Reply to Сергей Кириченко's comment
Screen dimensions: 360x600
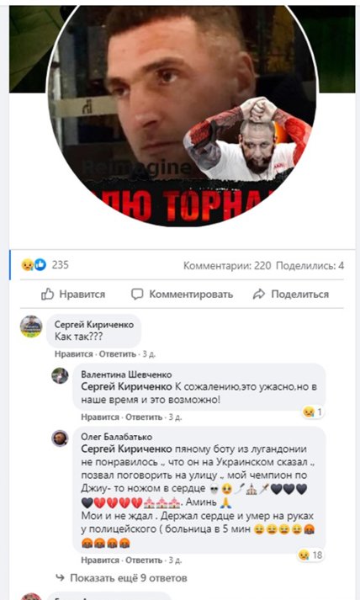pos(118,354)
